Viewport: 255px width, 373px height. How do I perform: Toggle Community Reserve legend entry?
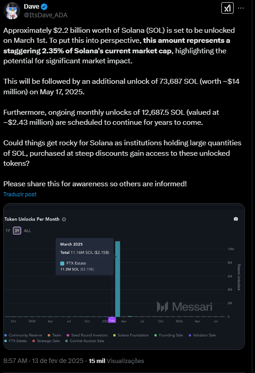(x=23, y=335)
